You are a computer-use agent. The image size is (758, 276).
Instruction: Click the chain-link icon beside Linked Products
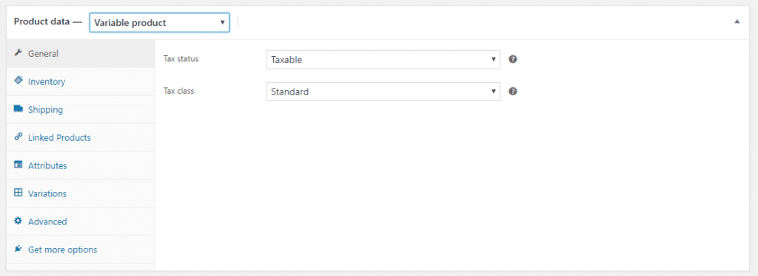(18, 137)
